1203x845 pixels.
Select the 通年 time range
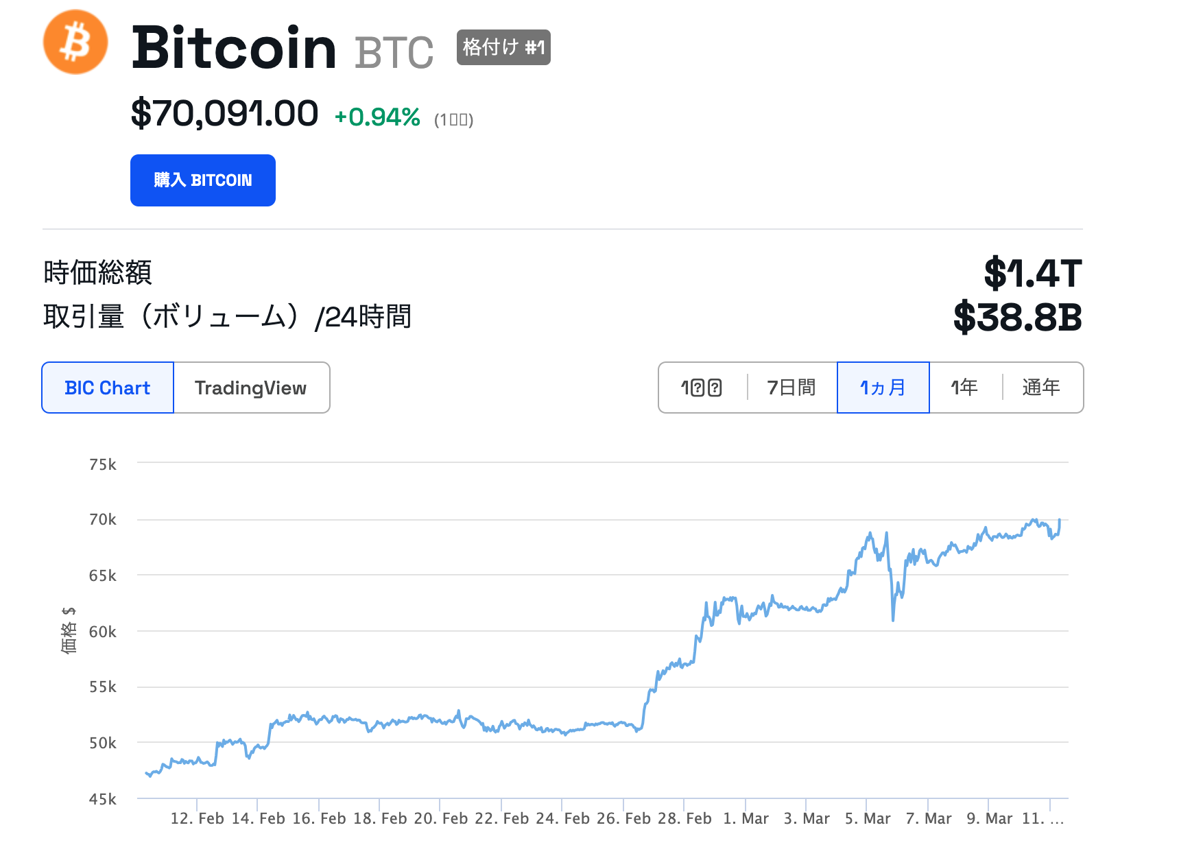point(1040,388)
